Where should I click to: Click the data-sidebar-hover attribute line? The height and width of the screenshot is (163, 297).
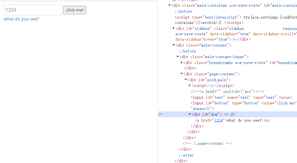213,40
